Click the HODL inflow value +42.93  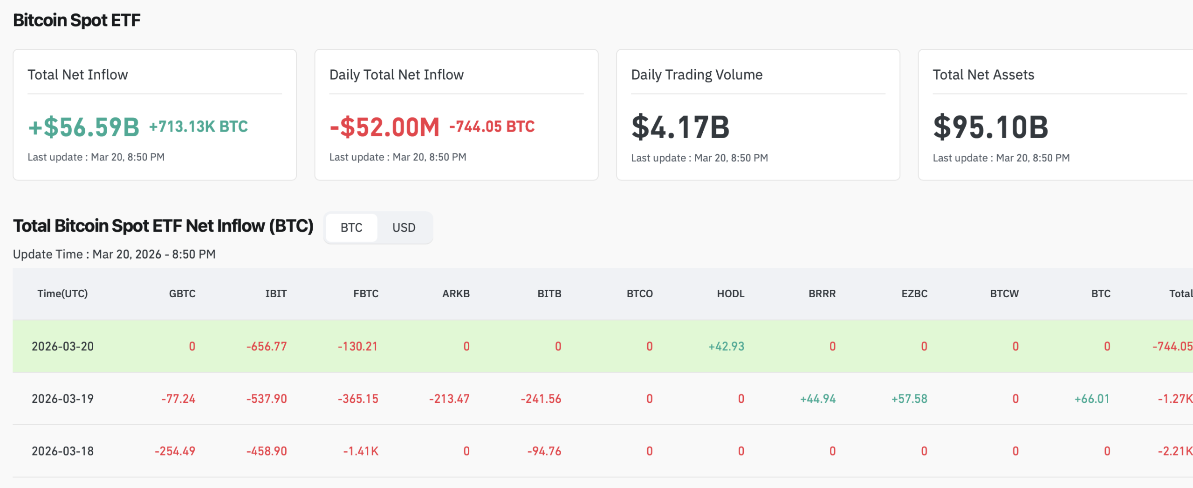pos(726,346)
